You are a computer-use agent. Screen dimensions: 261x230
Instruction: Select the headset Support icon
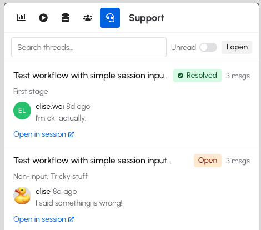tap(110, 18)
